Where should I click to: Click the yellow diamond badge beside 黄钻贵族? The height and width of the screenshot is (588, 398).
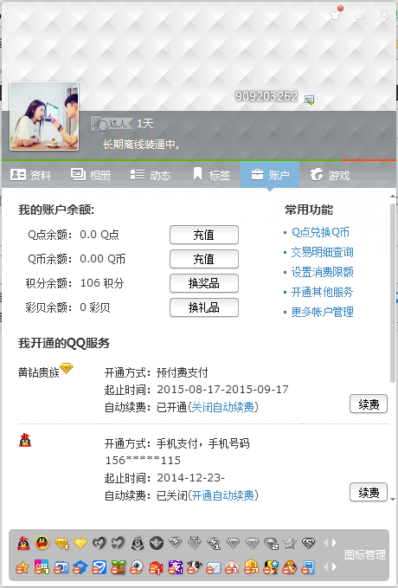coord(67,368)
